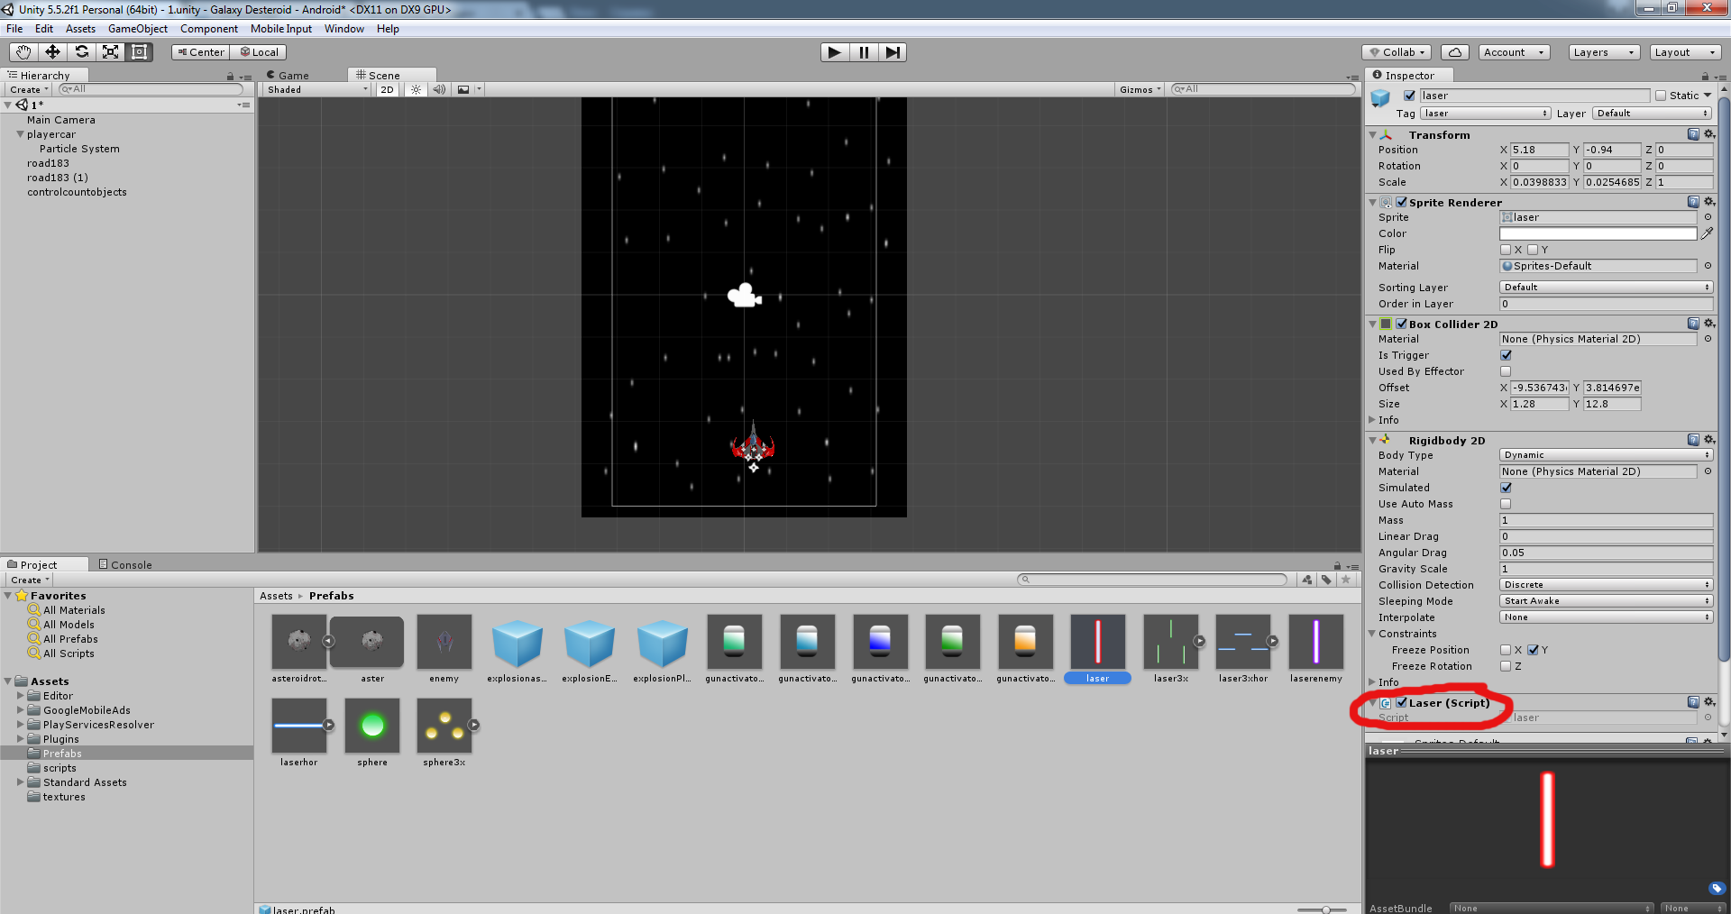The image size is (1731, 914).
Task: Toggle scene effects image icon
Action: (463, 89)
